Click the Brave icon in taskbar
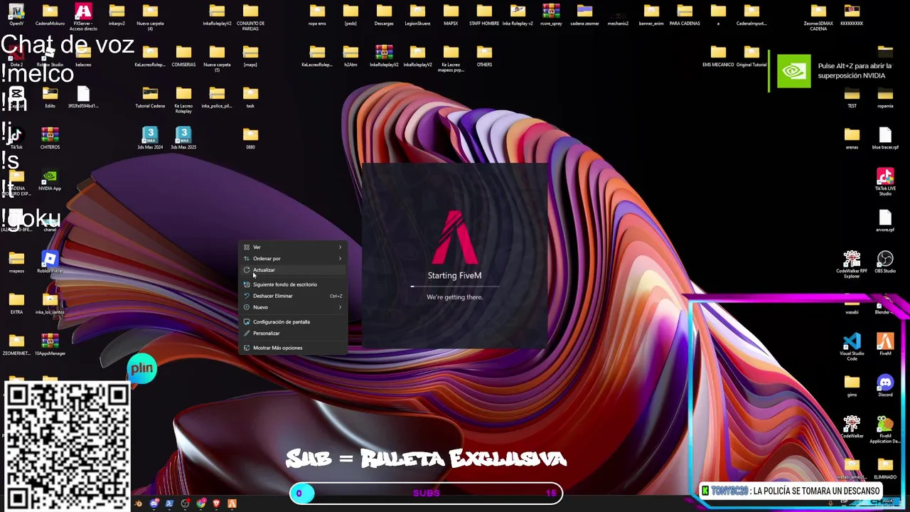910x512 pixels. (x=216, y=503)
